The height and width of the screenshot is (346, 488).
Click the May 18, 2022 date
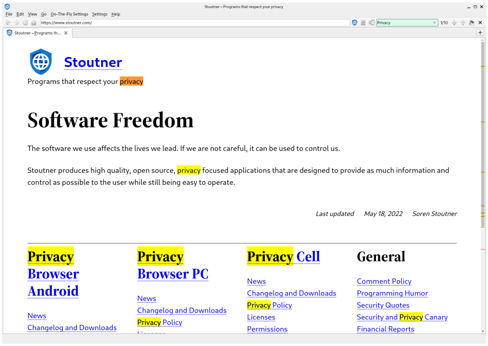point(383,214)
